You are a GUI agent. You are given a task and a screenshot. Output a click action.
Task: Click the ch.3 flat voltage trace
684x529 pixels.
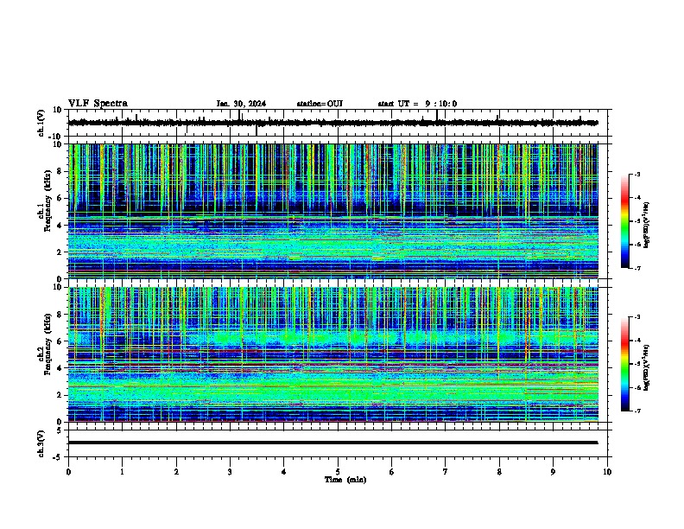pos(332,443)
